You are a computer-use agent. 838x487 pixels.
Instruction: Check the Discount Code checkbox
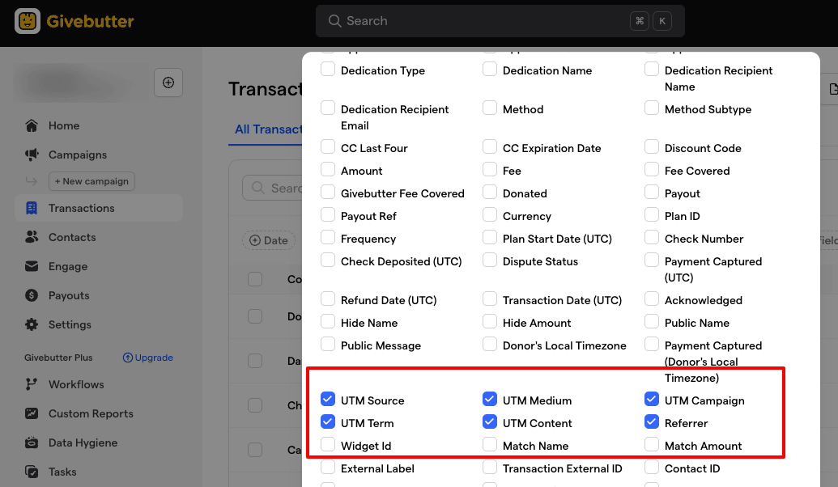point(652,147)
